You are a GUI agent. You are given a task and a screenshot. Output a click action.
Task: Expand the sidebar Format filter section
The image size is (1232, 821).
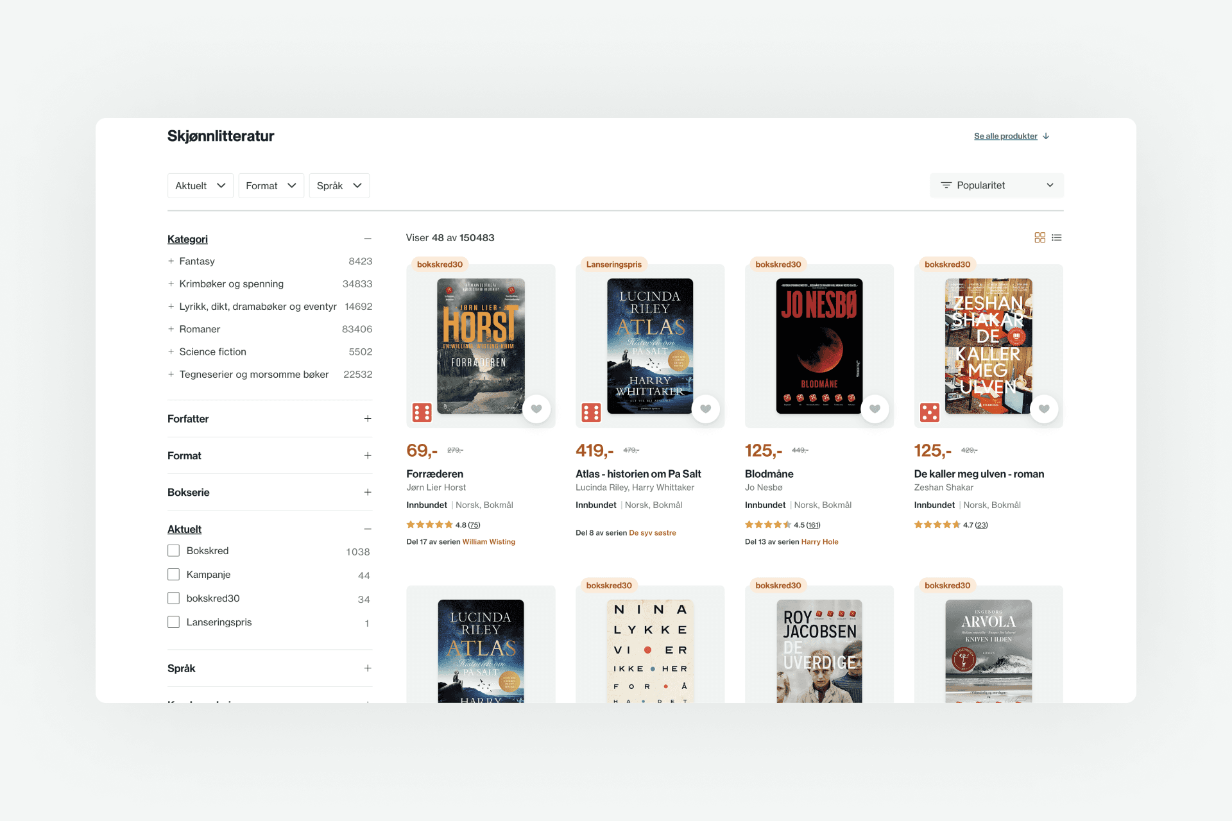coord(368,455)
